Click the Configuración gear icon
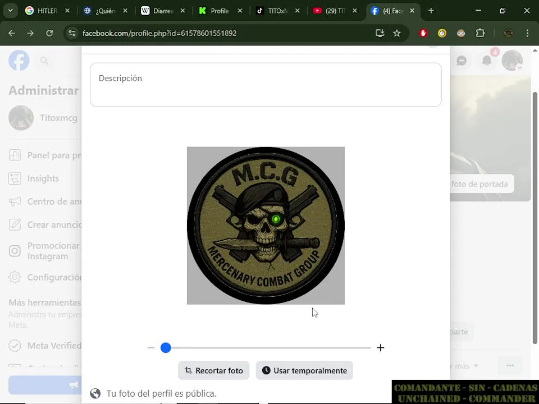Viewport: 539px width, 404px height. (x=15, y=277)
